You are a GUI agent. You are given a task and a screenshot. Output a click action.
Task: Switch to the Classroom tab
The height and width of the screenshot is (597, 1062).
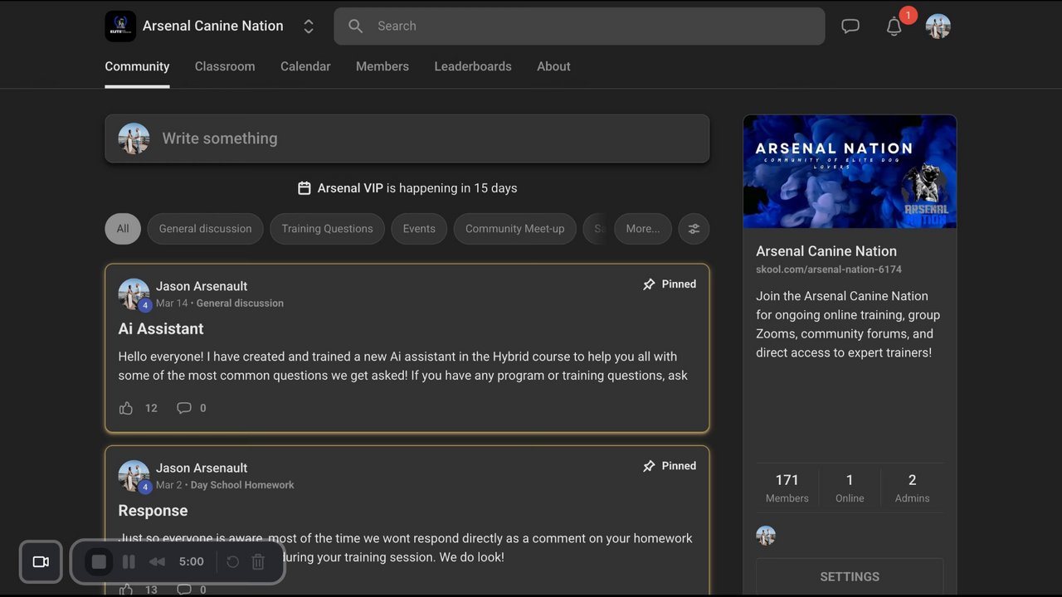click(225, 66)
